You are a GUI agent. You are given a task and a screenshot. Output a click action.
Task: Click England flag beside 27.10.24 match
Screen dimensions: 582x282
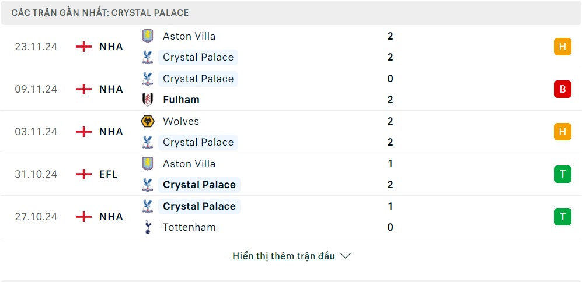coord(84,217)
